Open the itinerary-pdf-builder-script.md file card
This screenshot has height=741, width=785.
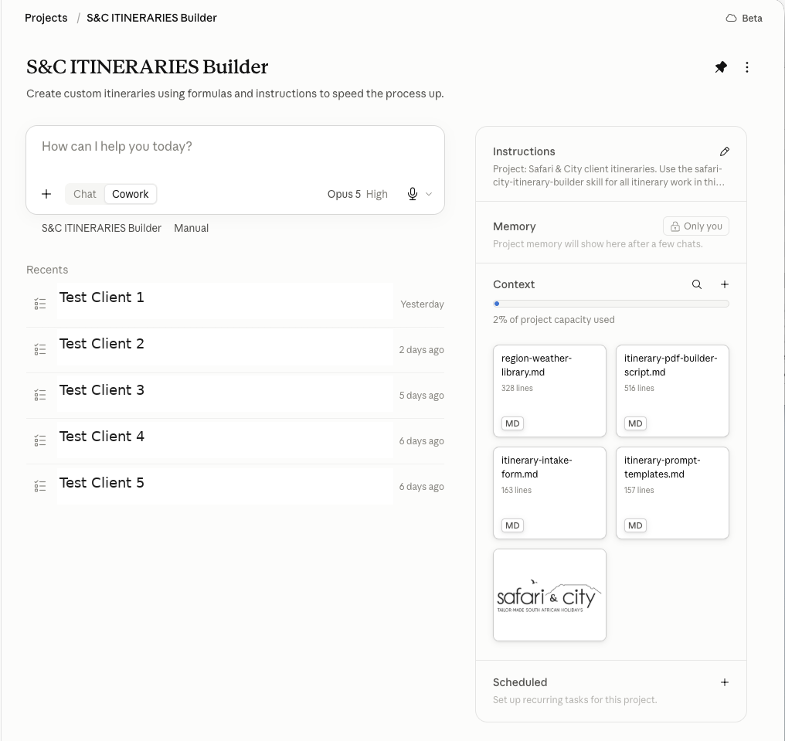coord(672,391)
